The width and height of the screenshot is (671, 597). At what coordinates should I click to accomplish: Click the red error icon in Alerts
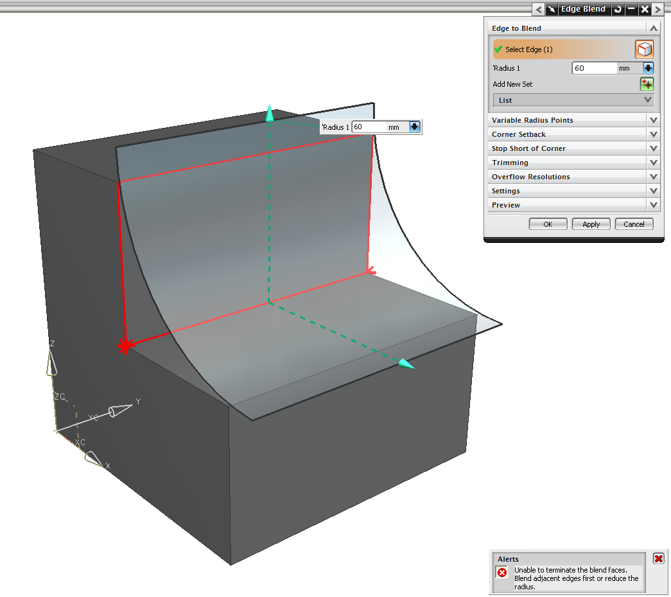click(502, 572)
